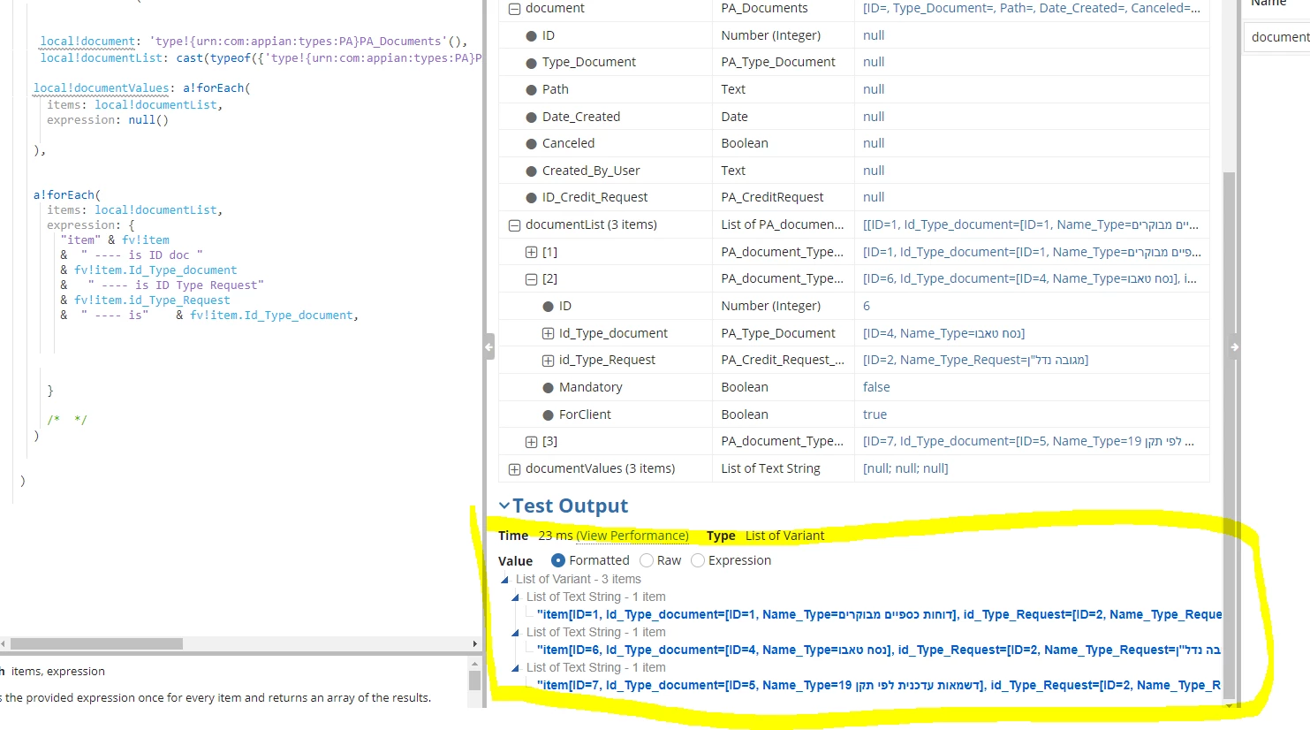Screen dimensions: 1310x730
Task: Click the List of Text String type cell
Action: [783, 468]
